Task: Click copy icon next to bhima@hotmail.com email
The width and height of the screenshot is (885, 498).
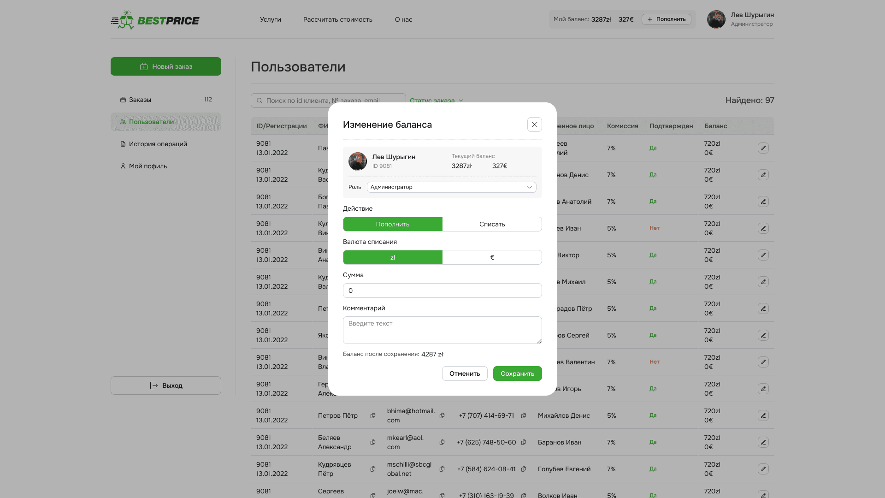Action: point(442,415)
